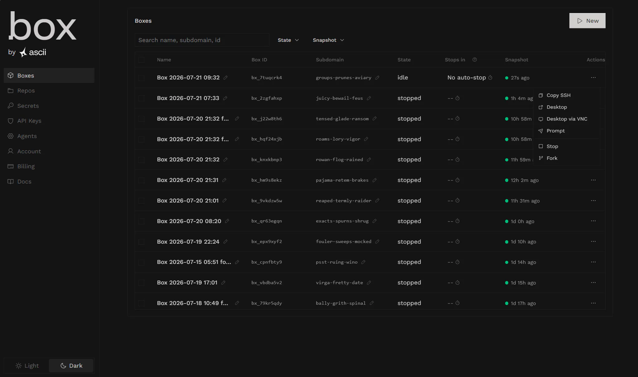
Task: Open actions menu for bx_cpnfbty9
Action: [593, 262]
